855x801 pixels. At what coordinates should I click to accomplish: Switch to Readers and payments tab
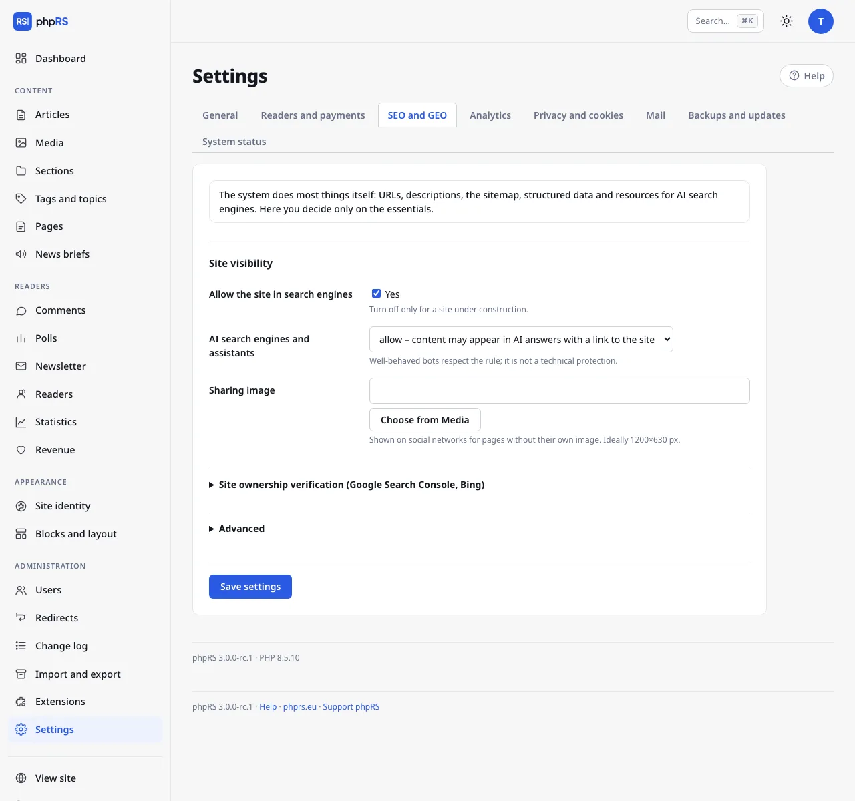313,115
